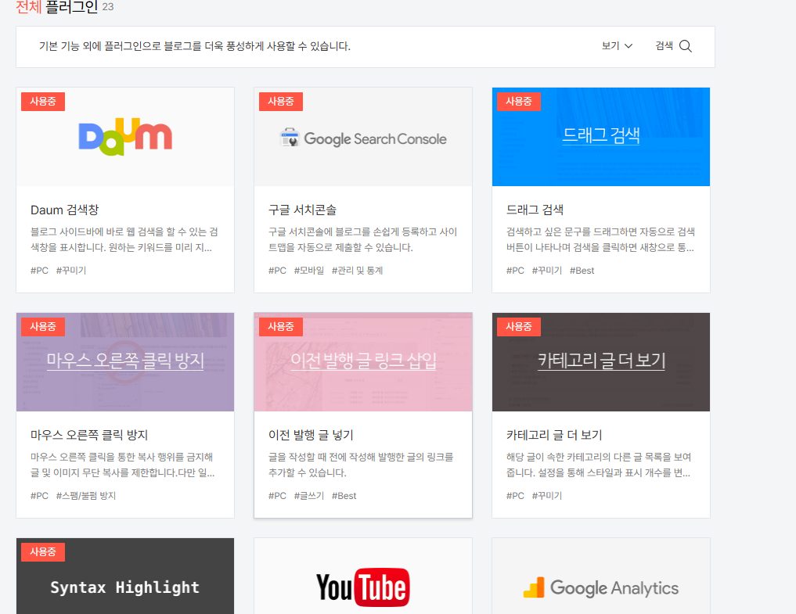Click 카테고리 글 더 보기 description text

599,465
